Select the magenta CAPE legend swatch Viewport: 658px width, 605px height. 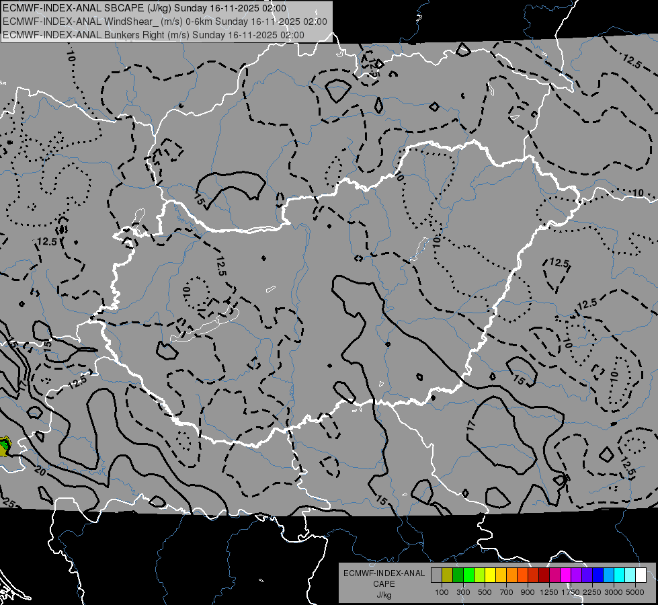click(566, 575)
